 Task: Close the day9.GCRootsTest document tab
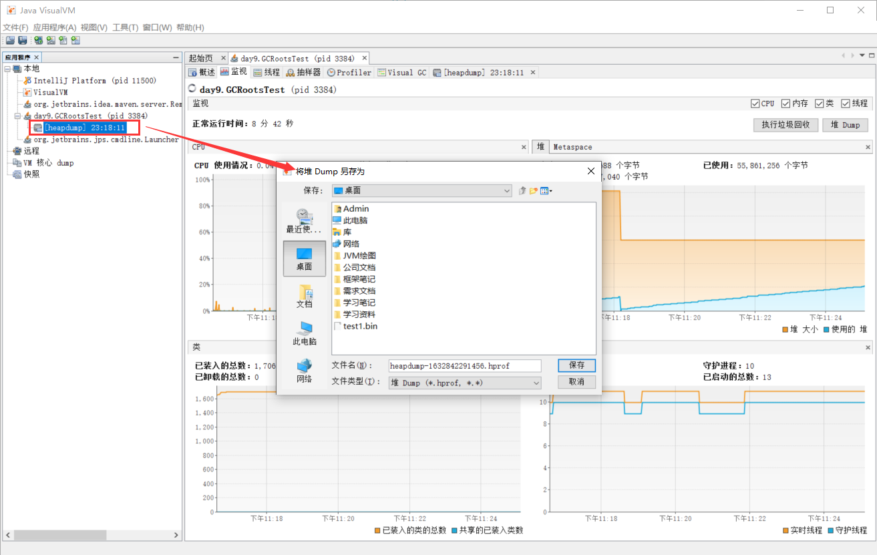point(363,59)
